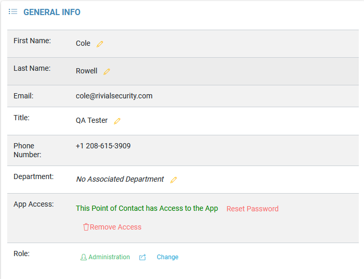Click the Department edit pencil icon
This screenshot has height=279, width=364.
click(173, 180)
